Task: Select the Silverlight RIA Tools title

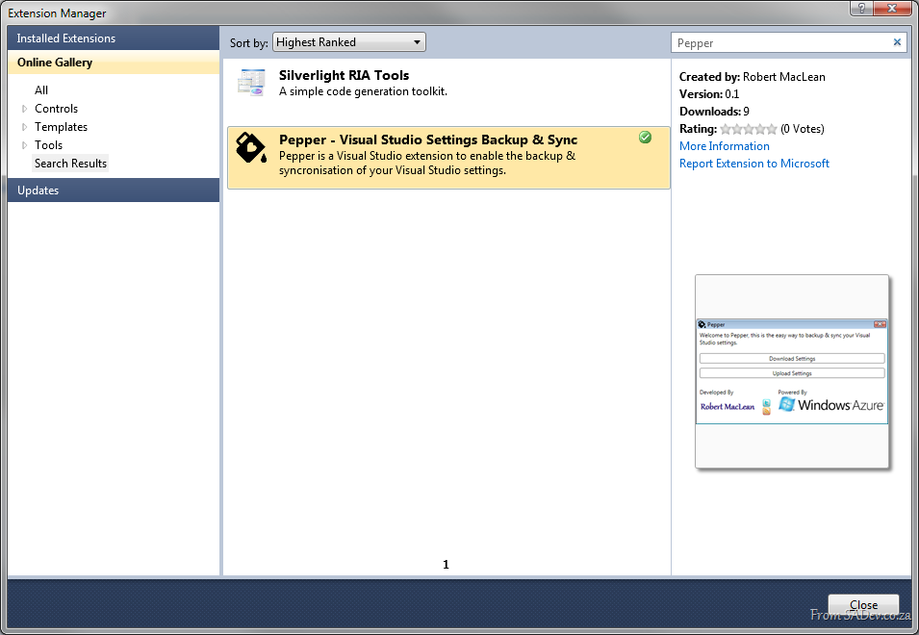Action: pos(345,75)
